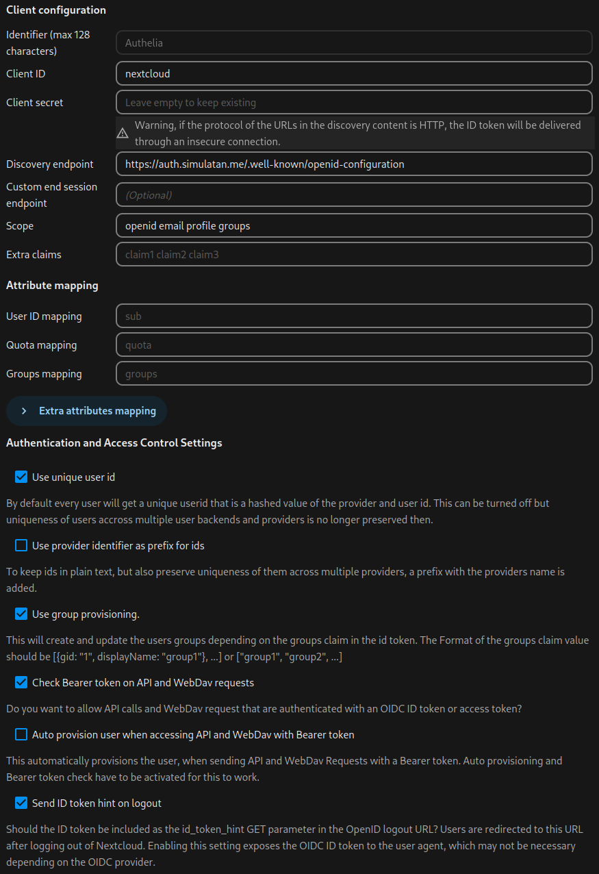The height and width of the screenshot is (874, 599).
Task: Select the Scope field with openid email profile
Action: tap(354, 225)
